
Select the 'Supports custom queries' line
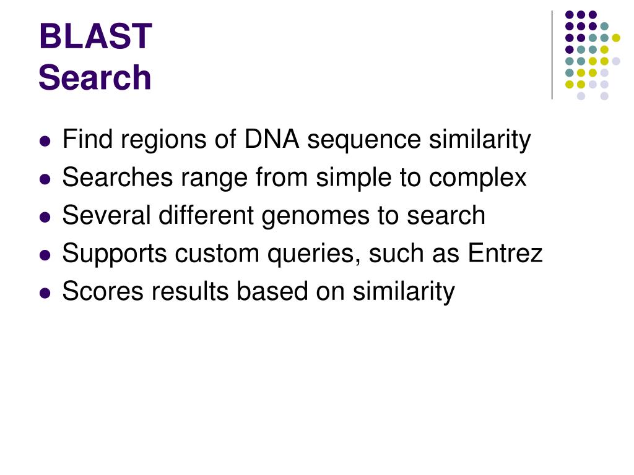pos(302,254)
